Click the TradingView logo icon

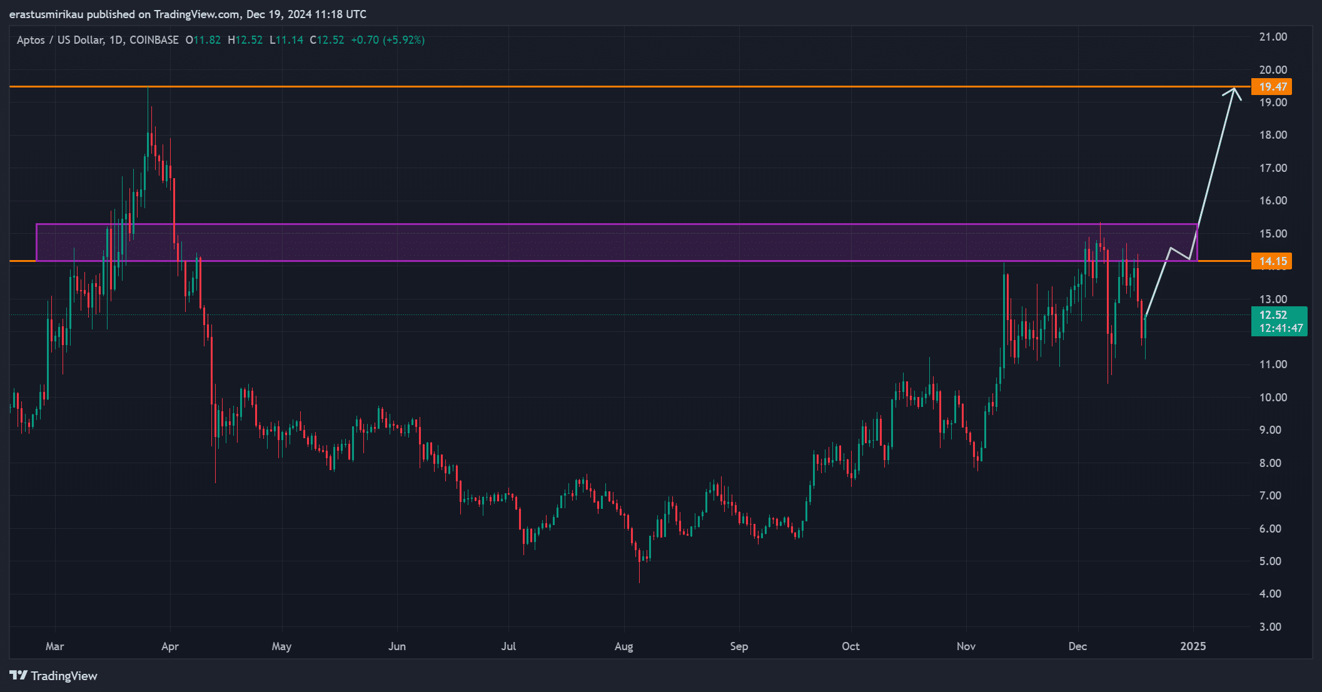19,675
